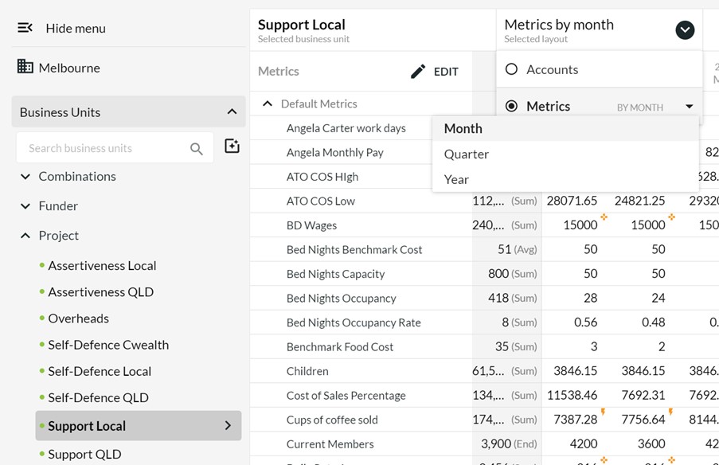Select the Angela Carter work days row

coord(346,128)
